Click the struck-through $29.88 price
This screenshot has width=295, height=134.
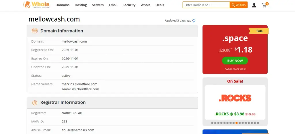(x=225, y=50)
